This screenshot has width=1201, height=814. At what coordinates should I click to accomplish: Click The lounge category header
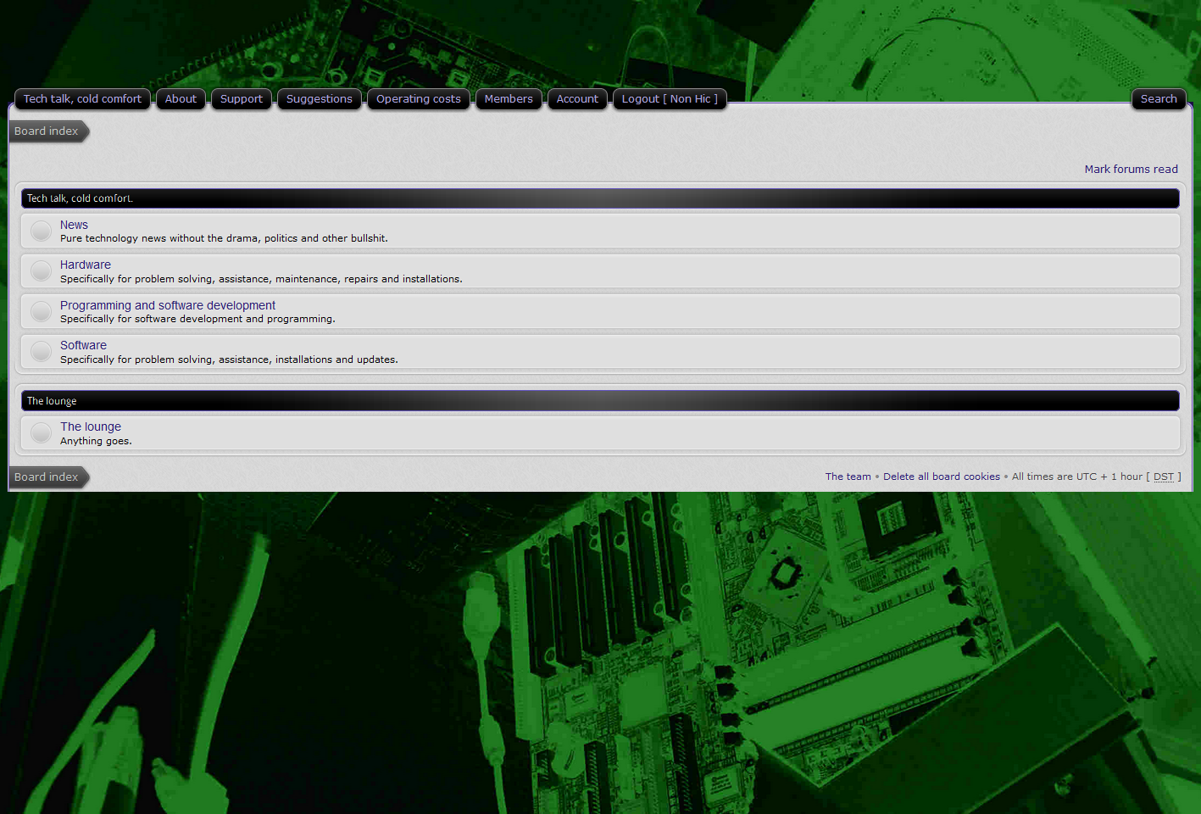(600, 401)
